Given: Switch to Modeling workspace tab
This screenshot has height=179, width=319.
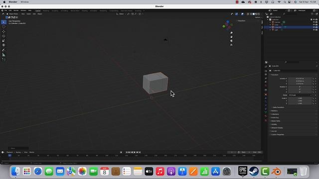Looking at the screenshot, I should [x=46, y=11].
